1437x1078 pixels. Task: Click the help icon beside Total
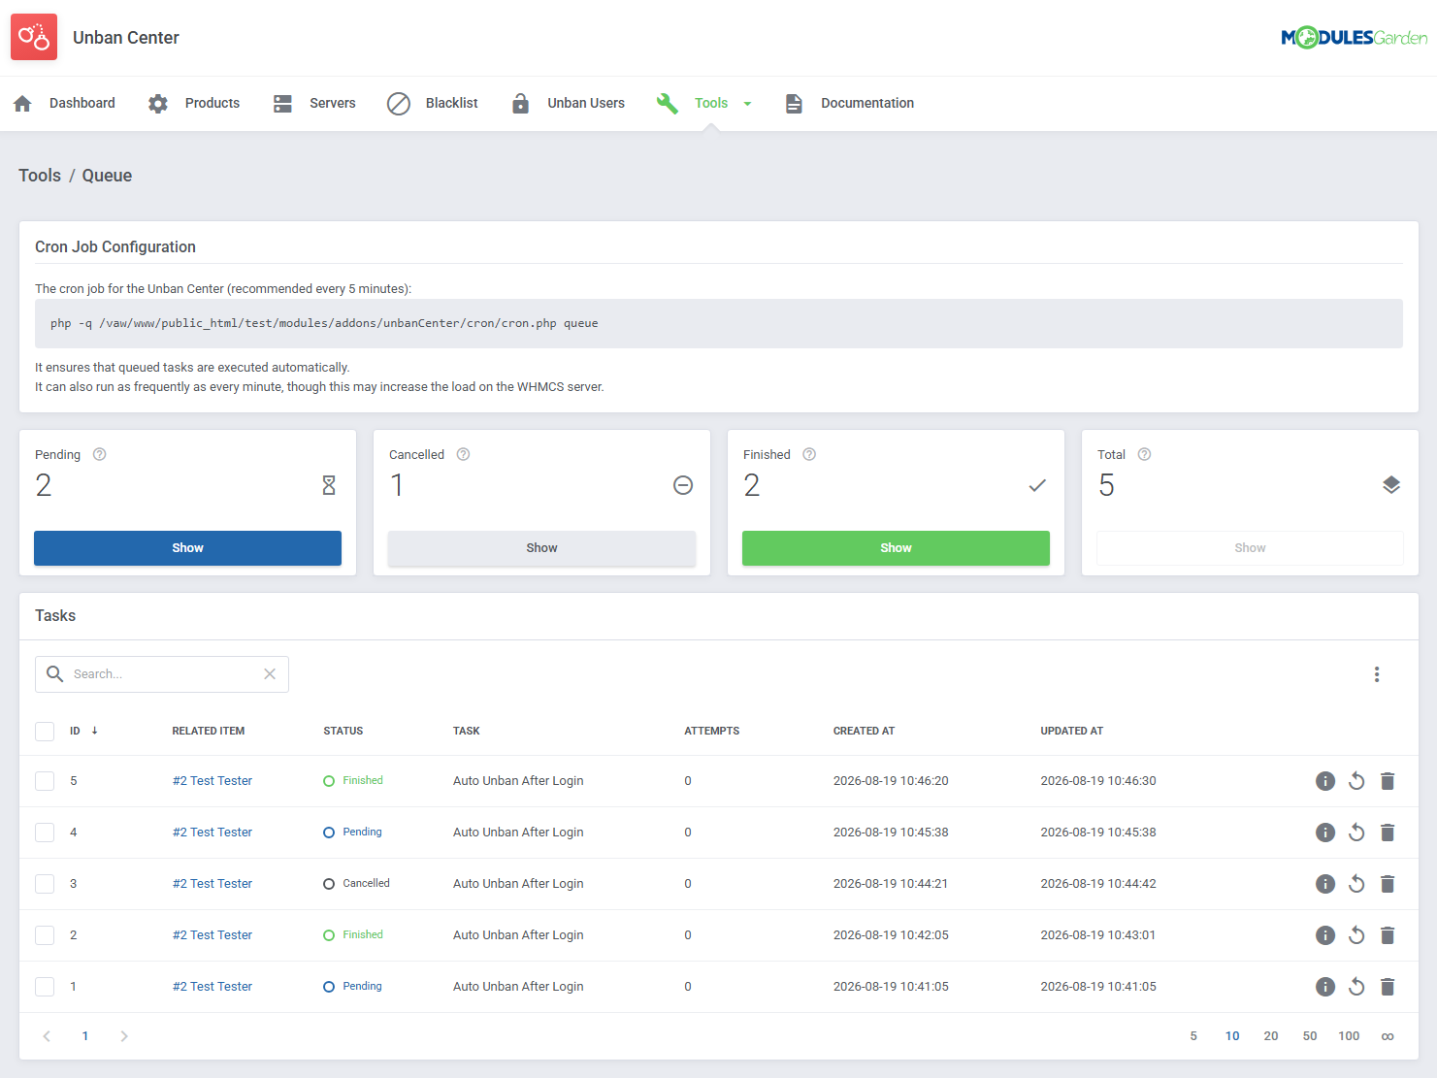[1145, 454]
